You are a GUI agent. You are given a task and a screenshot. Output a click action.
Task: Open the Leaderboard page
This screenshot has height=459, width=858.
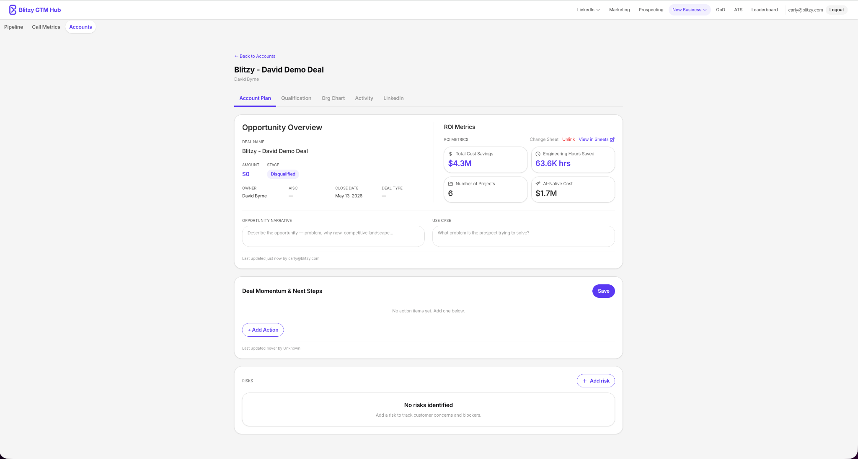[x=764, y=10]
